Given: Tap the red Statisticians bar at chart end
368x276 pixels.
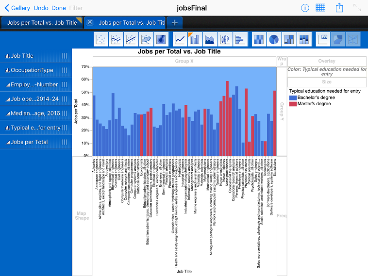Looking at the screenshot, I should [275, 123].
